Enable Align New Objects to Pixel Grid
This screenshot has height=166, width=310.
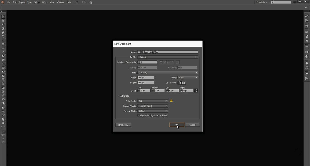(138, 115)
